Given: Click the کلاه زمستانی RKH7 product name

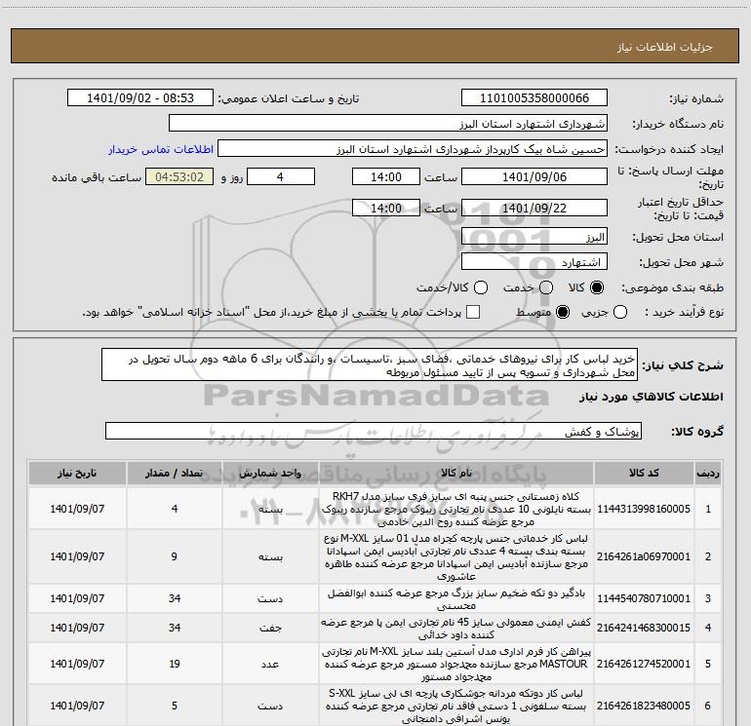Looking at the screenshot, I should 456,509.
